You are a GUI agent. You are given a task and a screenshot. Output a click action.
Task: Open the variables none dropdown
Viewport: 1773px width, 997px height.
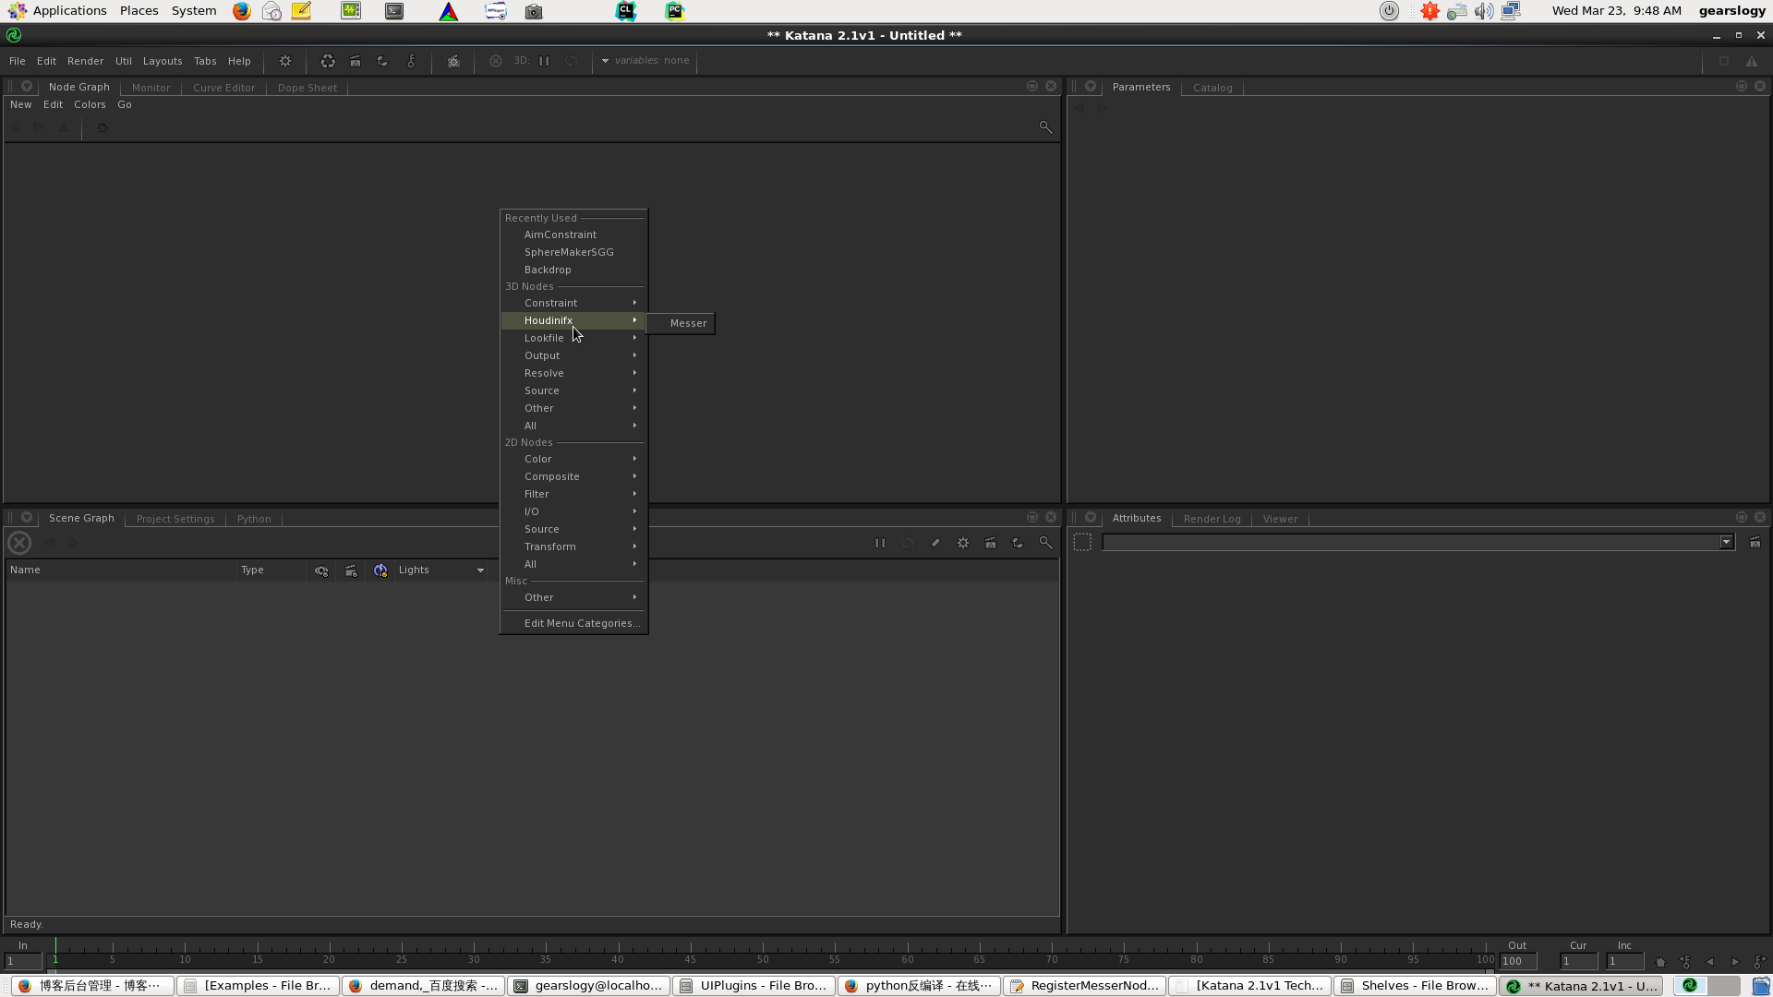[x=645, y=61]
